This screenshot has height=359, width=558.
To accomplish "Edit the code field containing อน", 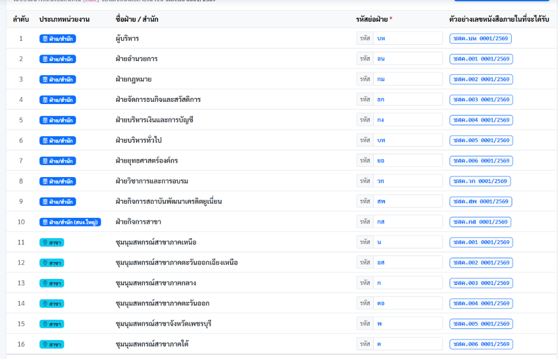I will pyautogui.click(x=408, y=59).
